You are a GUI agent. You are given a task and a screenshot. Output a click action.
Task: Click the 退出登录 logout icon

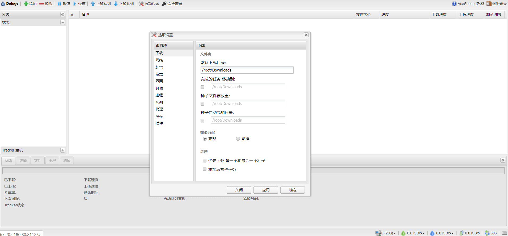[x=489, y=4]
